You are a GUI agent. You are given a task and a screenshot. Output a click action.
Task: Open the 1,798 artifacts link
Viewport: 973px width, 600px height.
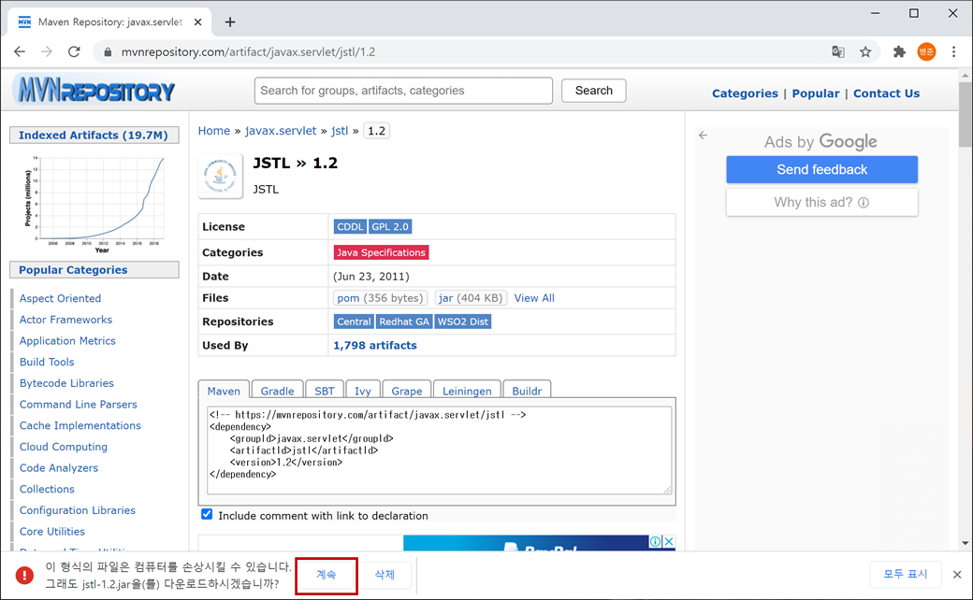375,345
